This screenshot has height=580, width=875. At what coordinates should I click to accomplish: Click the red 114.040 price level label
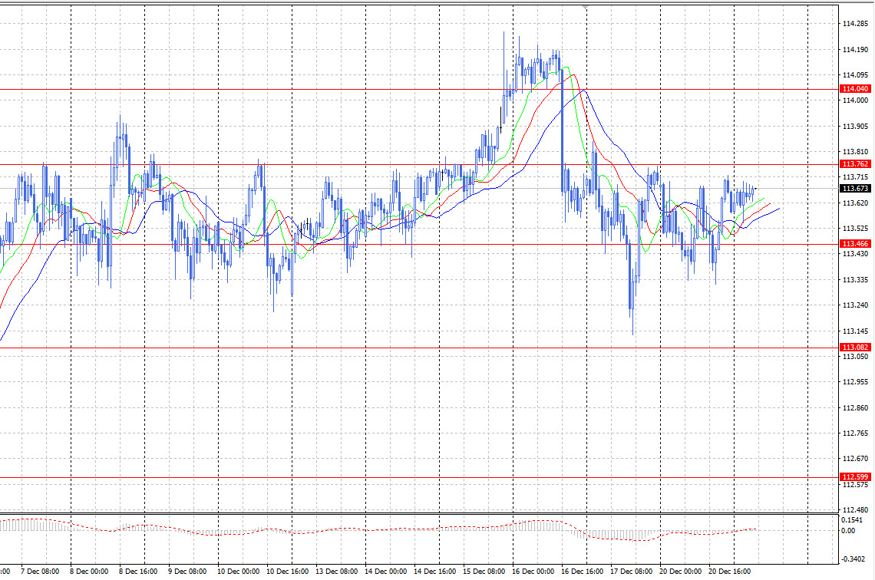[x=855, y=89]
